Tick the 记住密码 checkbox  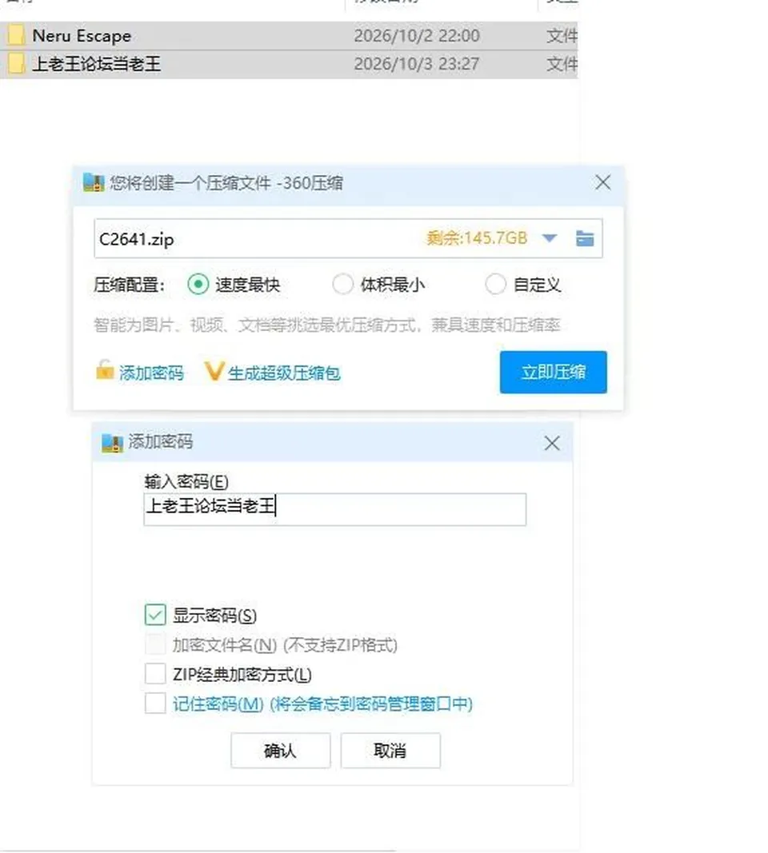click(x=155, y=704)
